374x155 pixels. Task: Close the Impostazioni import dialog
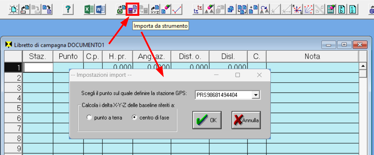(259, 75)
